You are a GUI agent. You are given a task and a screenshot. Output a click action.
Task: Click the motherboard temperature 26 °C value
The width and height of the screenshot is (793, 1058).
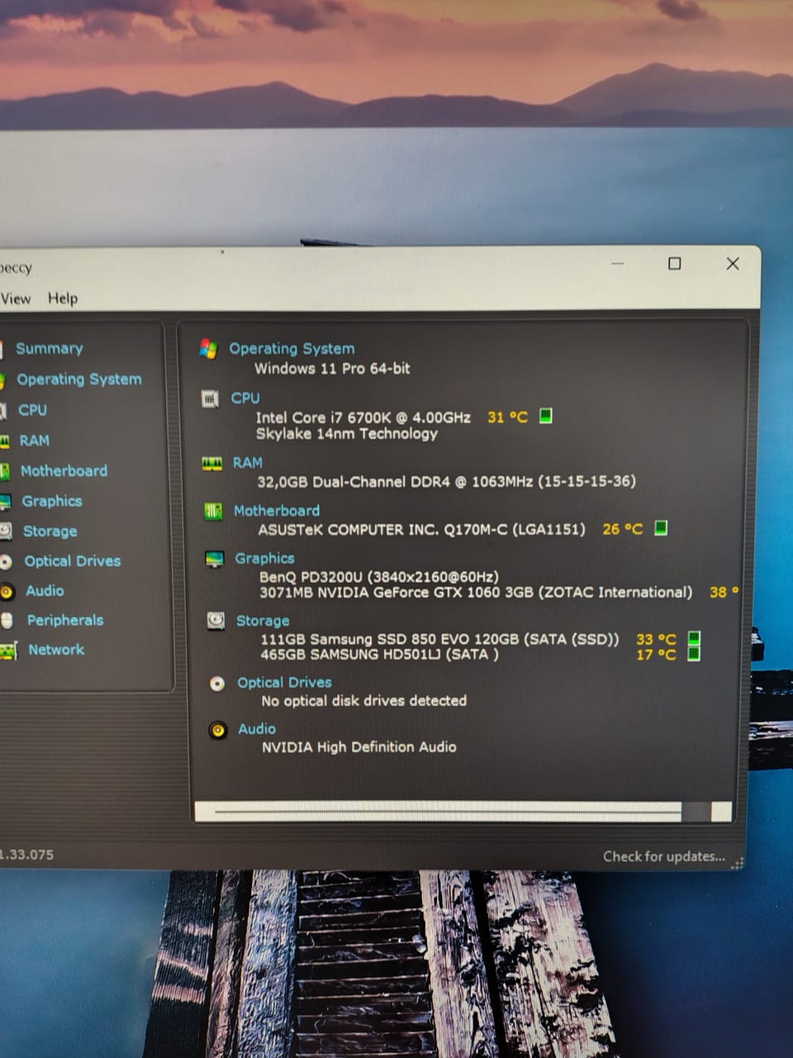(622, 529)
